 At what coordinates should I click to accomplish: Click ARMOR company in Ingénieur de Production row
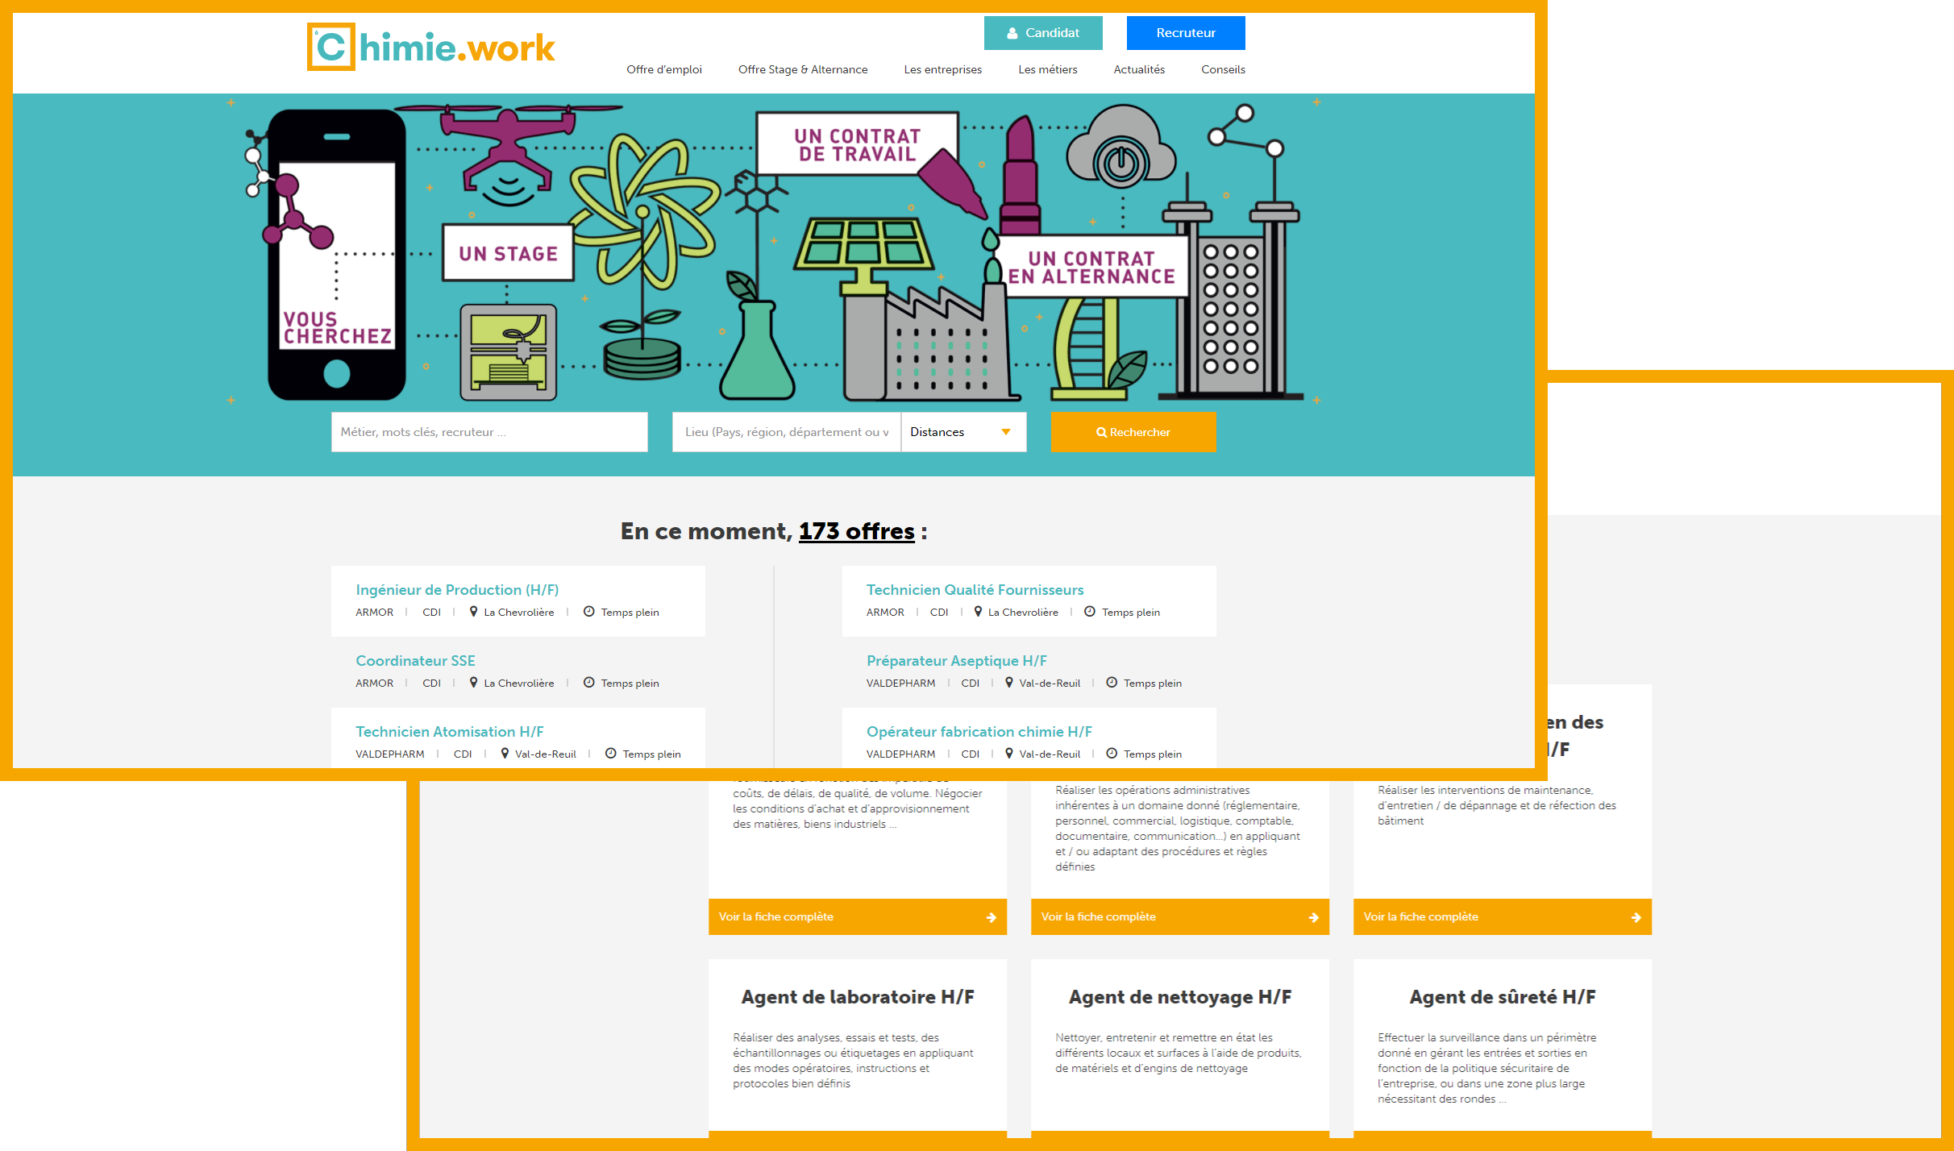pos(375,613)
